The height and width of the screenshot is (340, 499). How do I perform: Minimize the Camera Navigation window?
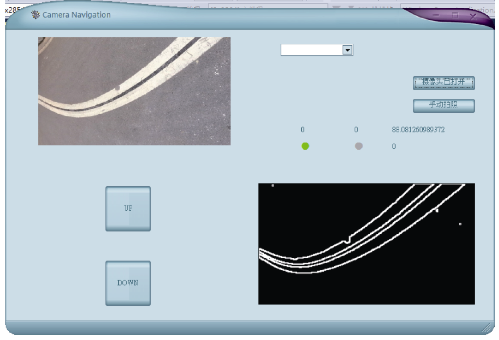pyautogui.click(x=436, y=15)
